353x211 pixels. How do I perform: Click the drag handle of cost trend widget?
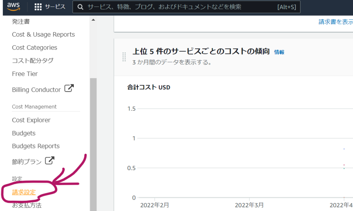[x=124, y=57]
